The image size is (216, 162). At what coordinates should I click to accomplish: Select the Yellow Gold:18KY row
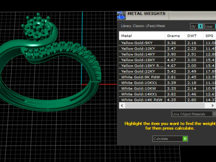(x=167, y=60)
